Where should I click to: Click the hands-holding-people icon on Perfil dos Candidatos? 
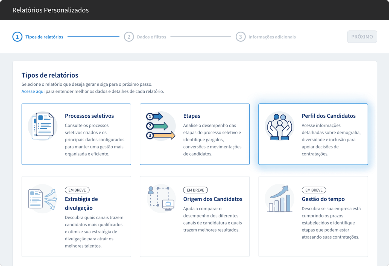click(279, 126)
